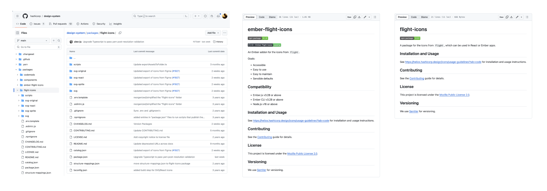Open outline of ember-flight-icons README

[x=375, y=17]
